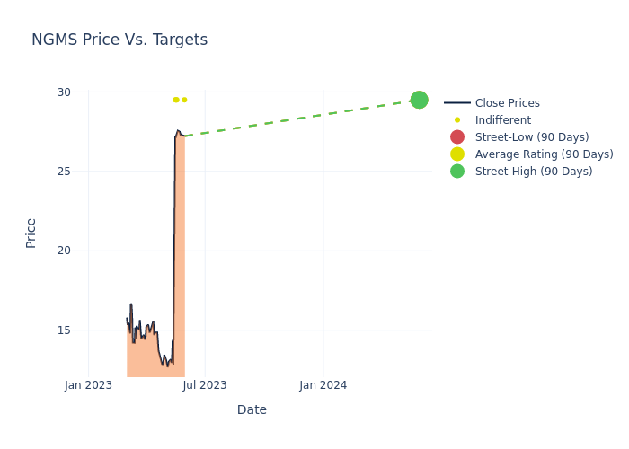The width and height of the screenshot is (629, 449).
Task: Toggle the Close Prices trace label
Action: click(x=507, y=103)
